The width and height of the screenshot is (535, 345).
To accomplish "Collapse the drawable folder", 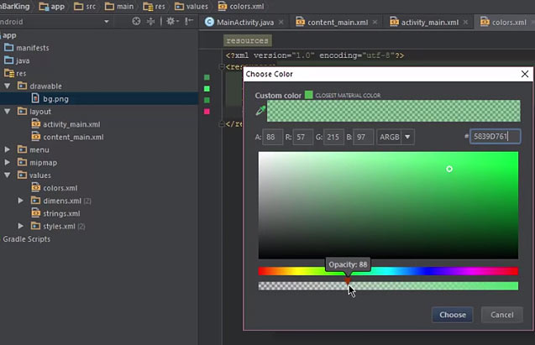I will coord(8,86).
